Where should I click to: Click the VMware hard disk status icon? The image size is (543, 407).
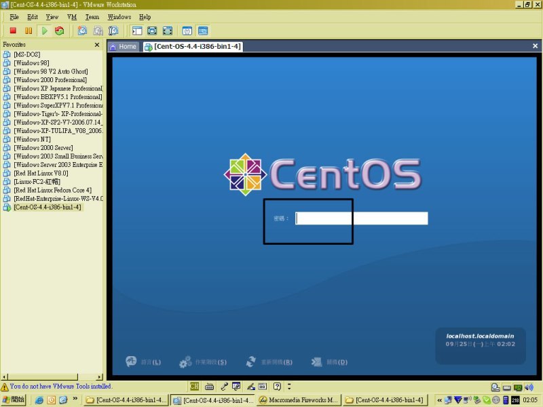(495, 387)
